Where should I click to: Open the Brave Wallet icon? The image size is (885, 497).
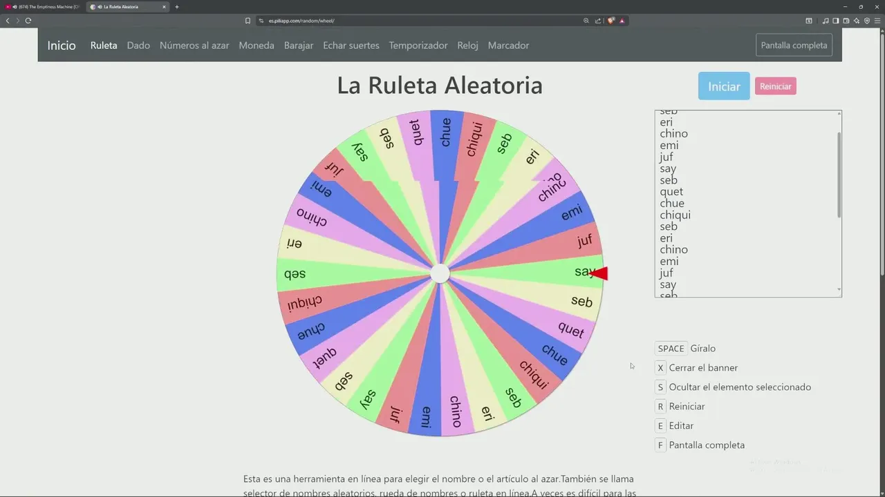[x=846, y=21]
